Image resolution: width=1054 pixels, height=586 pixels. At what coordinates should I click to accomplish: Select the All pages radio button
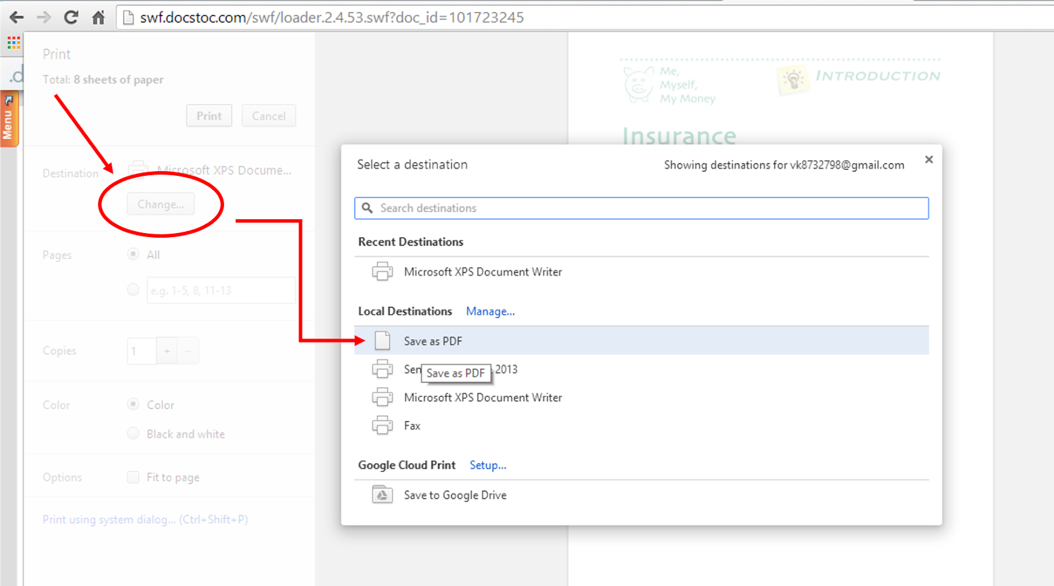[x=133, y=254]
